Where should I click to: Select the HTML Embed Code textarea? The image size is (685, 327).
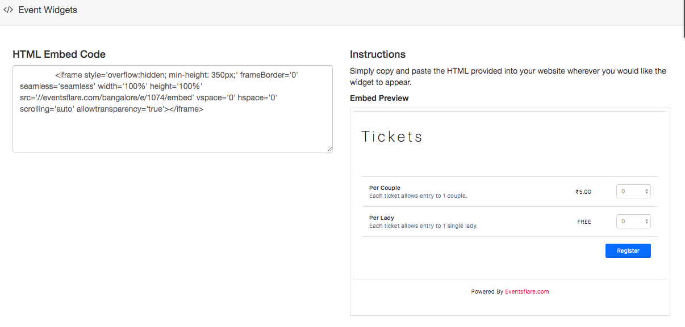(x=173, y=108)
